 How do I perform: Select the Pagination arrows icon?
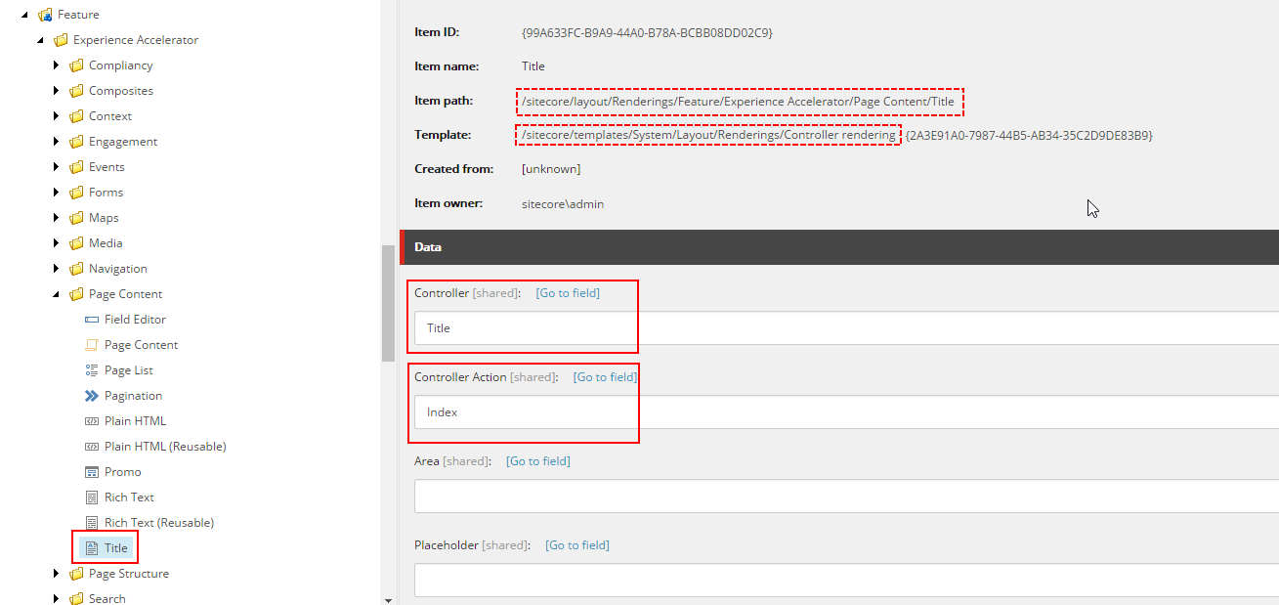(x=92, y=396)
